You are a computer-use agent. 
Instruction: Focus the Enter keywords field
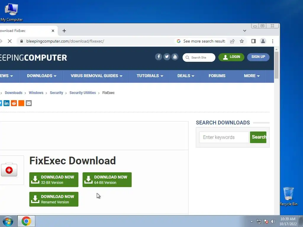[x=224, y=137]
